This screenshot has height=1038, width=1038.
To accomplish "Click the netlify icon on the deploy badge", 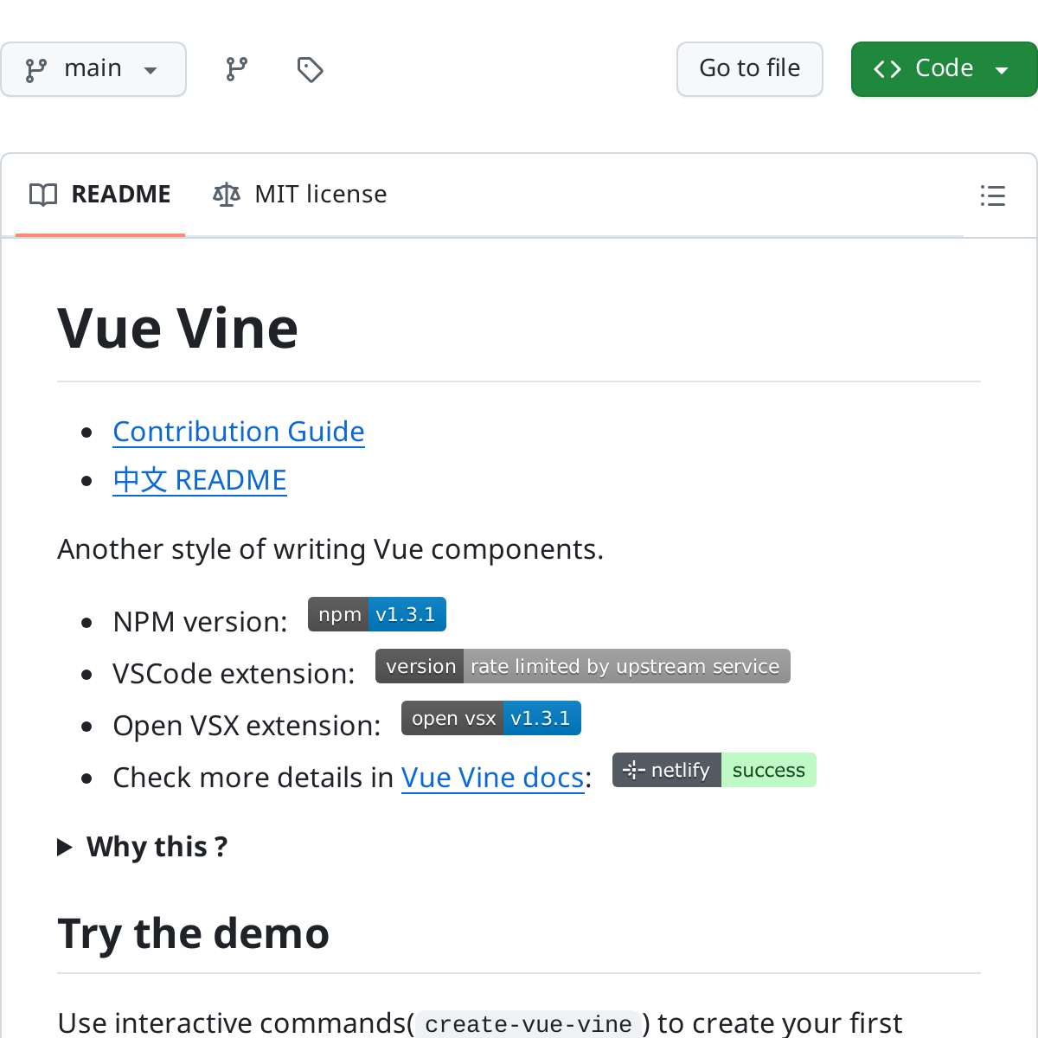I will pos(634,769).
